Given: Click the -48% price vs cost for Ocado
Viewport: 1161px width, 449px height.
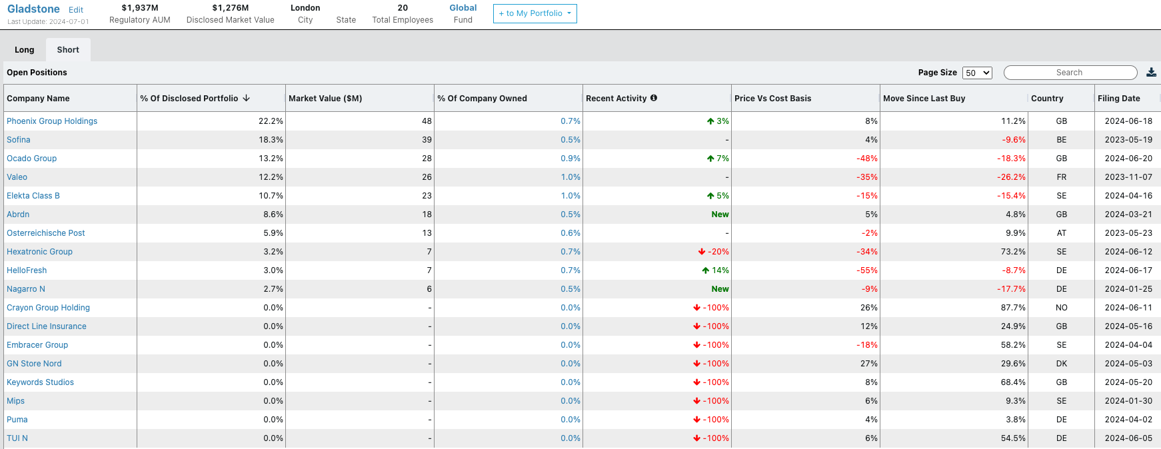Looking at the screenshot, I should click(x=867, y=159).
